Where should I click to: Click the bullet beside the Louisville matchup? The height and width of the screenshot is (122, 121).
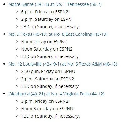[x=4, y=64]
